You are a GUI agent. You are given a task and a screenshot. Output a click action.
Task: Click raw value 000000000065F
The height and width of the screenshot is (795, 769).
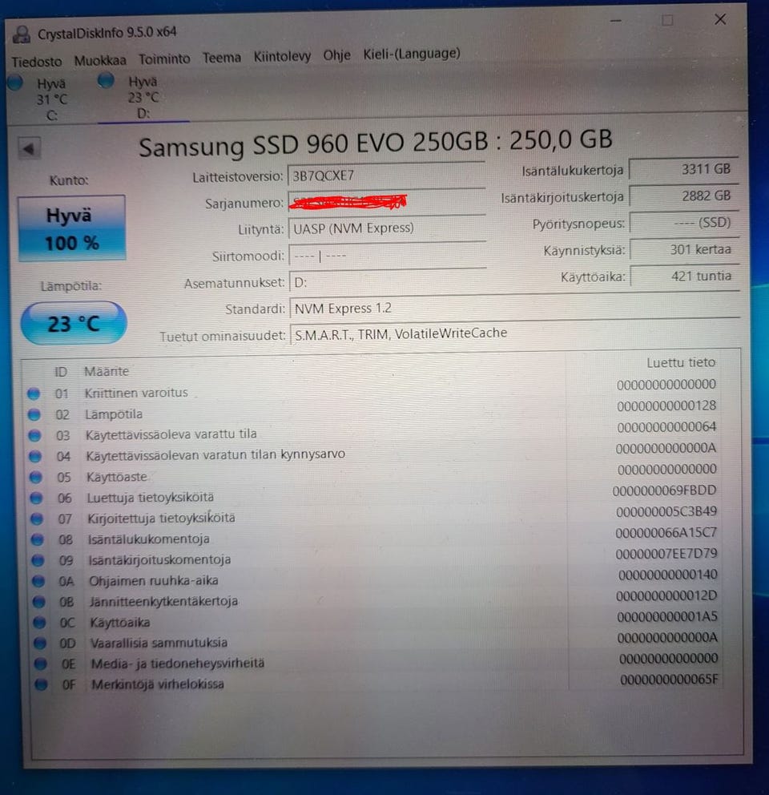(669, 679)
